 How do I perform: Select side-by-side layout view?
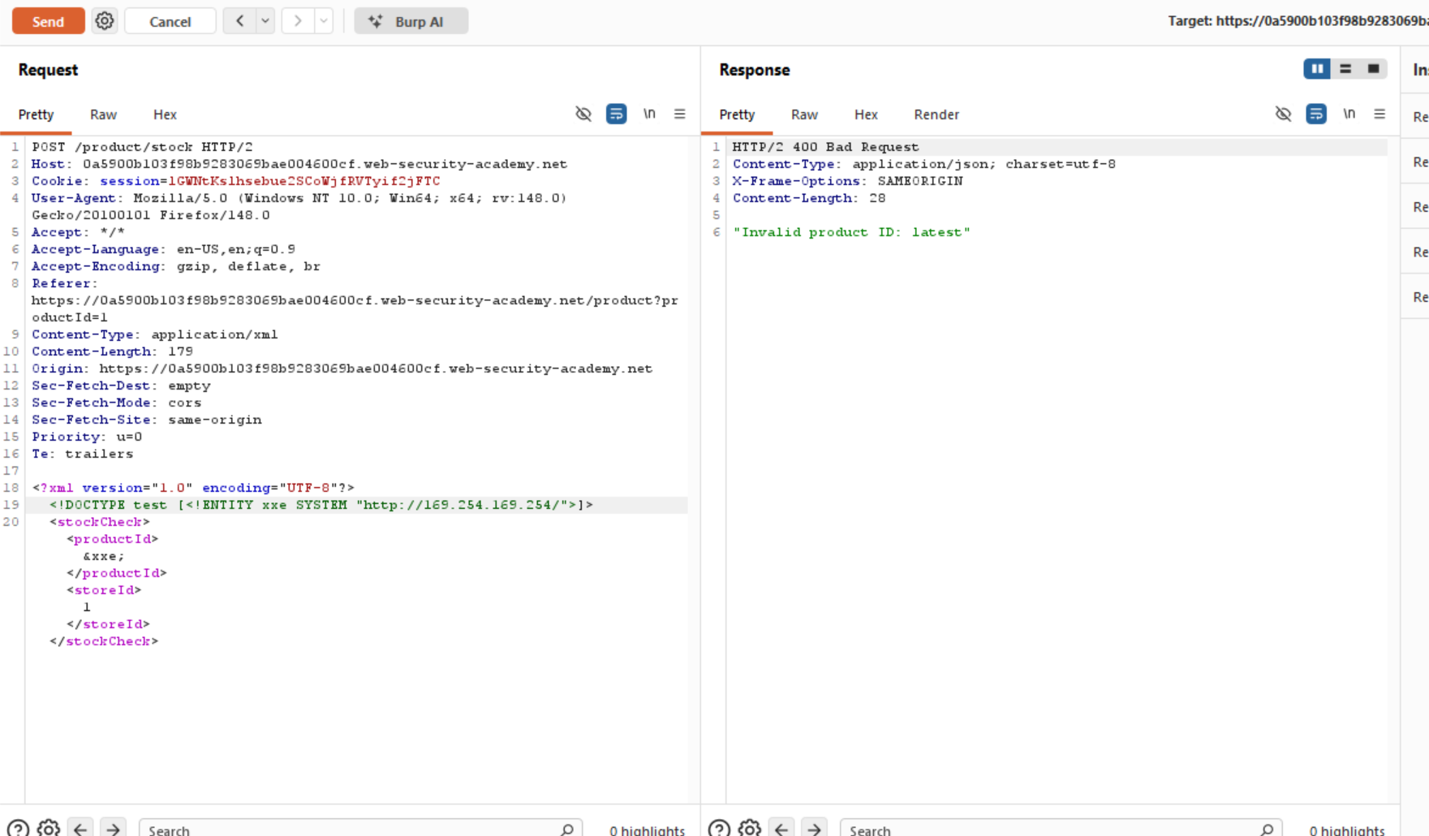click(x=1317, y=69)
